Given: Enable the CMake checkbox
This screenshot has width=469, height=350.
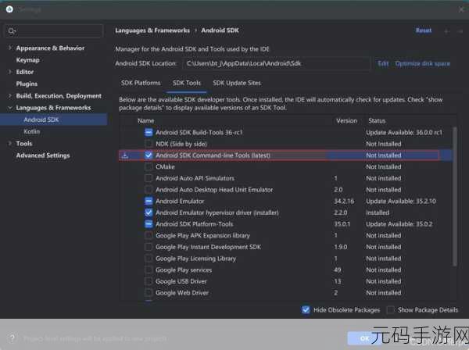Looking at the screenshot, I should click(x=149, y=166).
